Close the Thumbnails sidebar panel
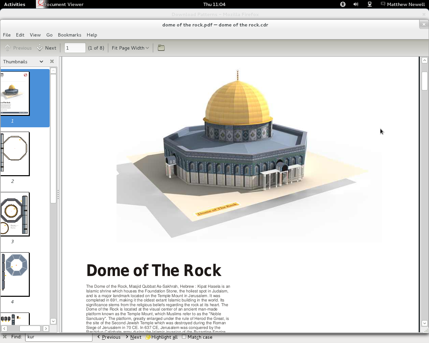 (52, 61)
